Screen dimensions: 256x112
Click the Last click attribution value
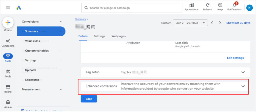[181, 43]
